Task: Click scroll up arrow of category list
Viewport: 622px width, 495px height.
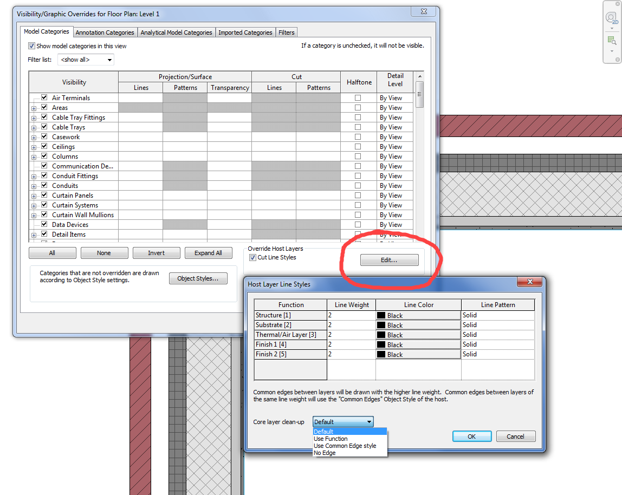Action: (419, 76)
